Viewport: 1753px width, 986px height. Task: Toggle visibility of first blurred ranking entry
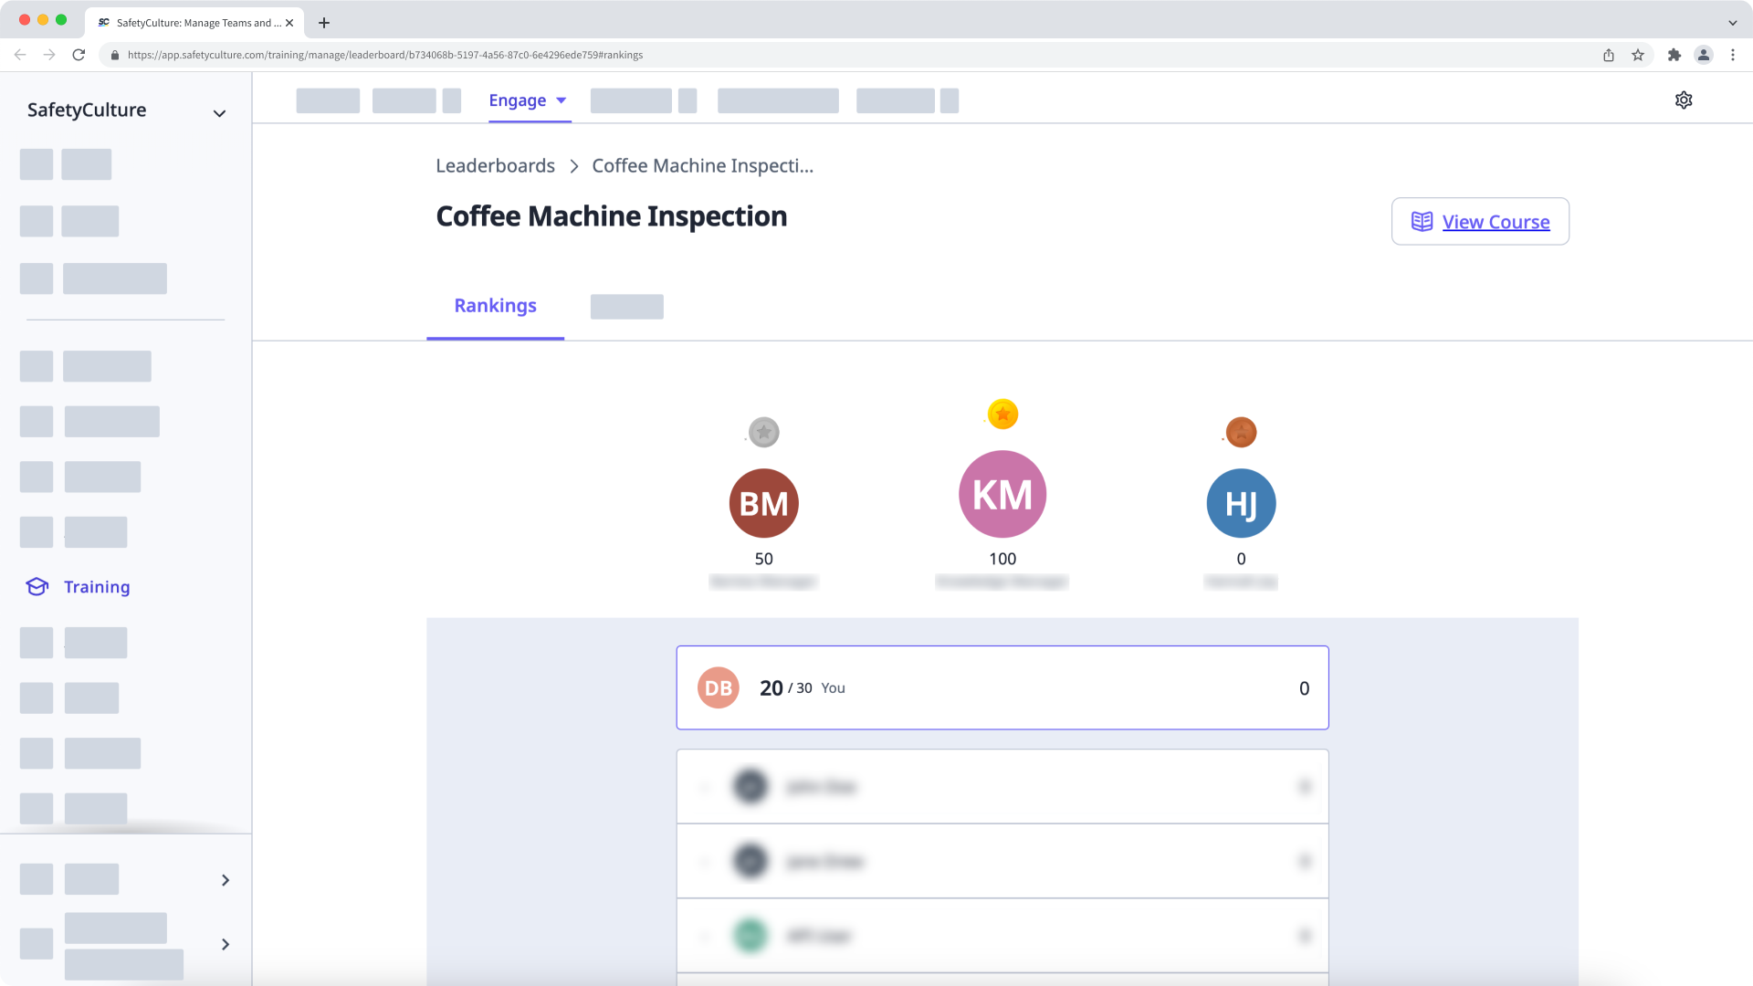coord(1303,786)
